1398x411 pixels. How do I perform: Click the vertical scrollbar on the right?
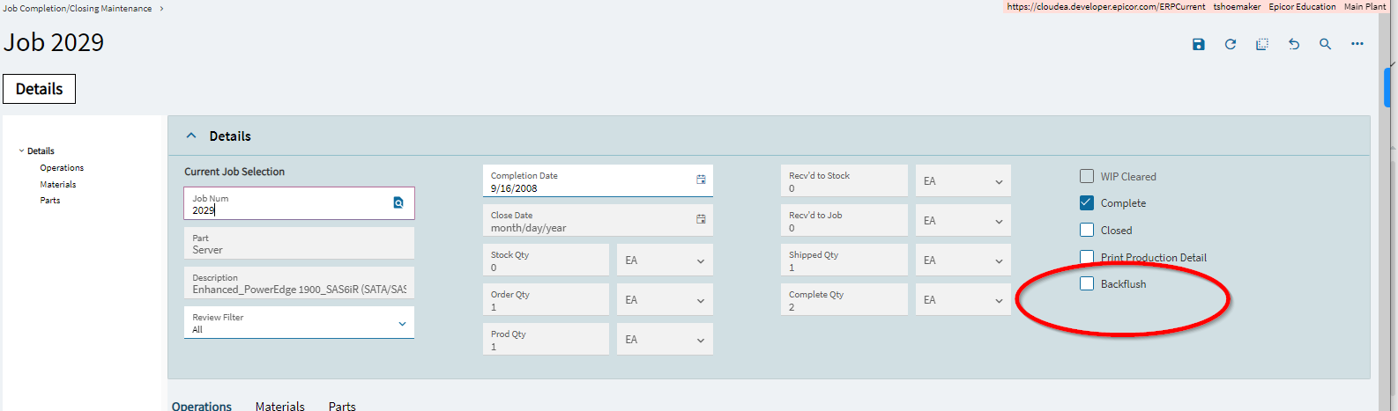(x=1387, y=86)
